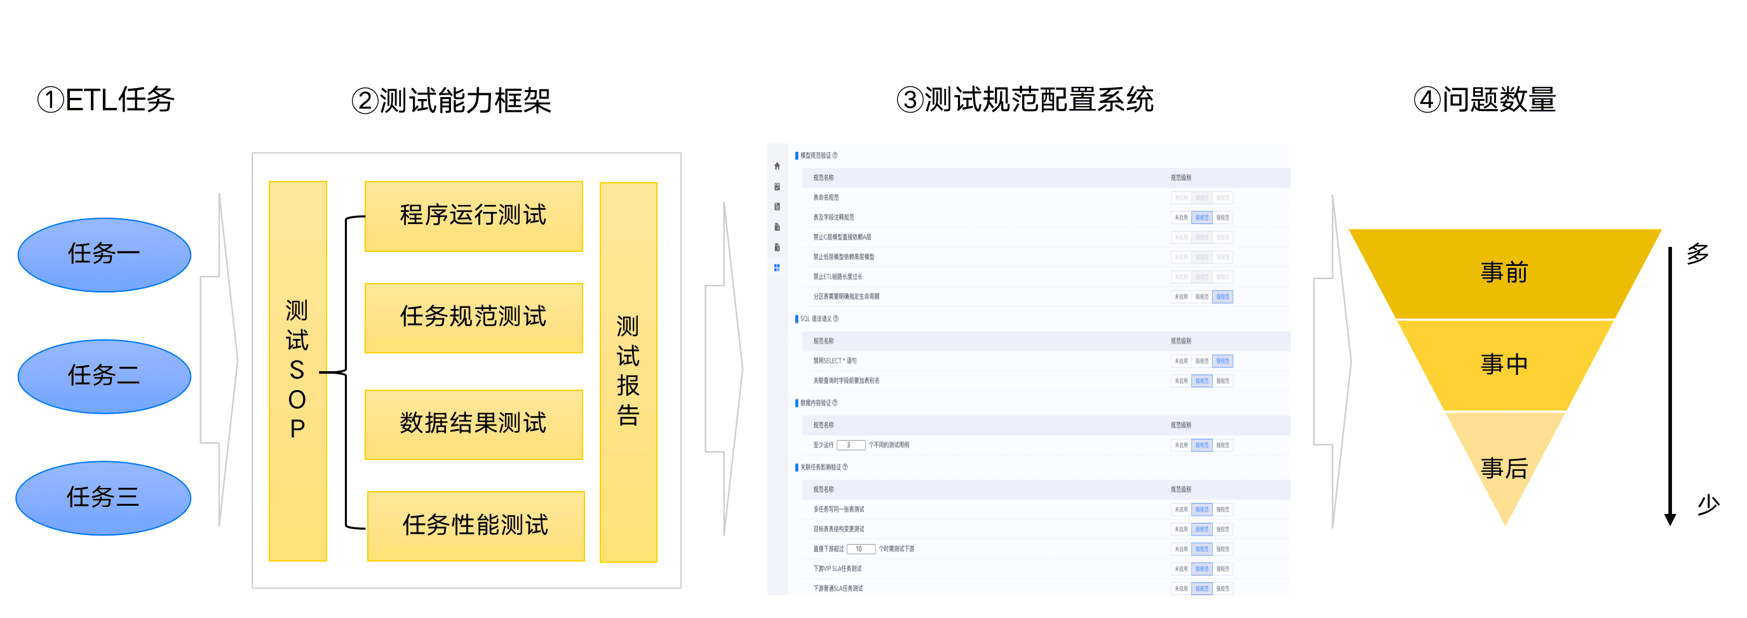This screenshot has width=1747, height=618.
Task: Edit the 至少运行 test case count field
Action: coord(851,445)
